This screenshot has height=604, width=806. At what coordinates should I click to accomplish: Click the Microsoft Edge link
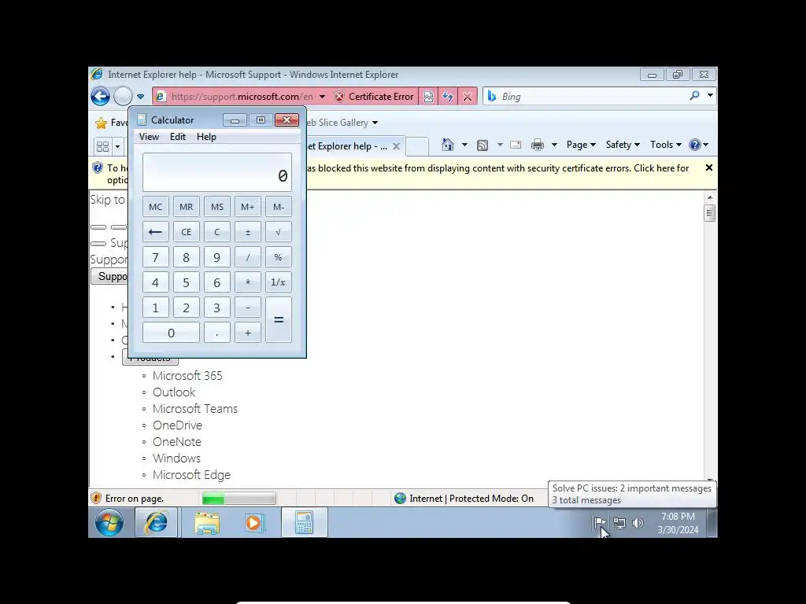point(191,475)
